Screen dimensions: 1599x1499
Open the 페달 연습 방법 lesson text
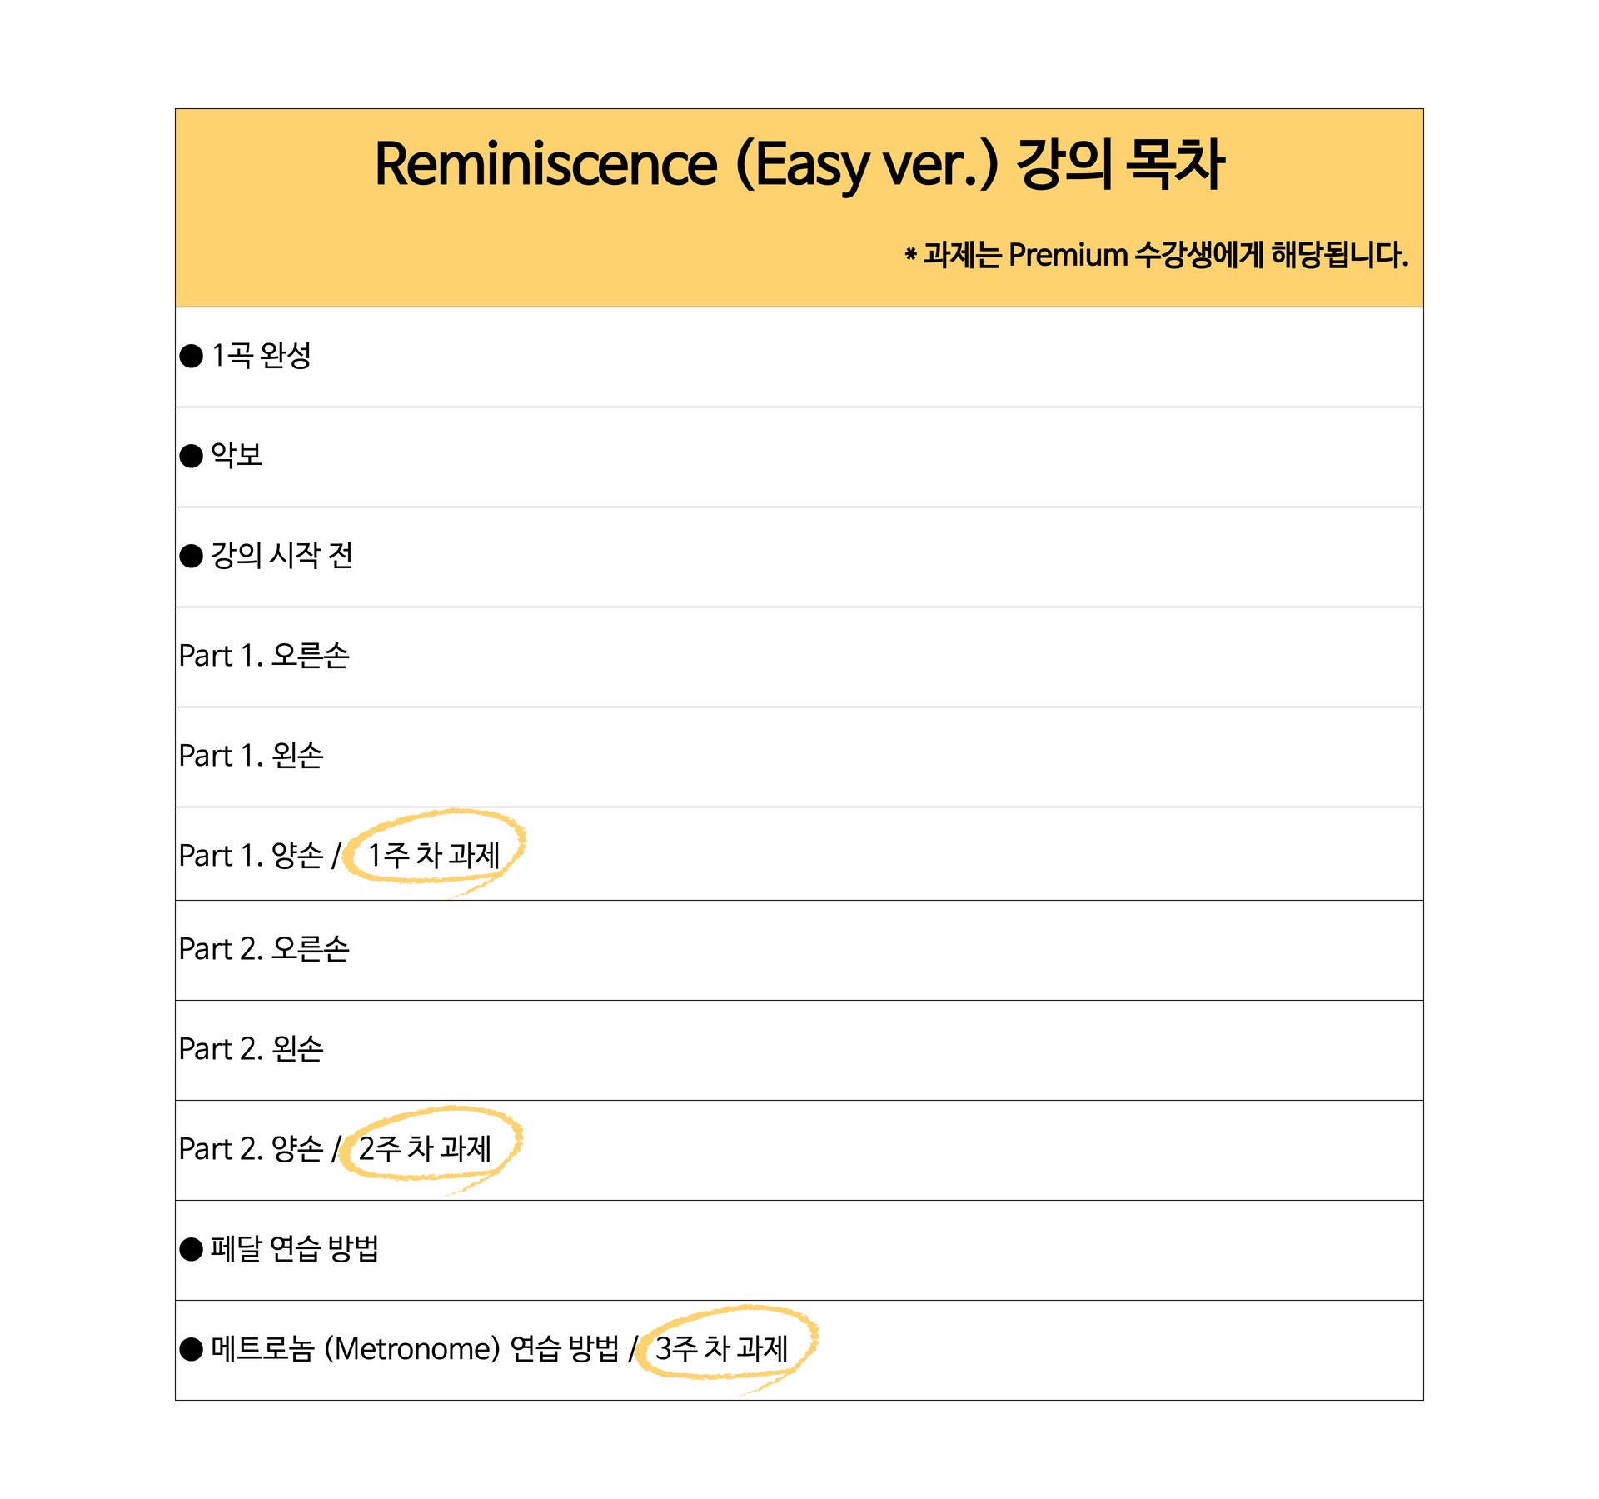coord(295,1249)
